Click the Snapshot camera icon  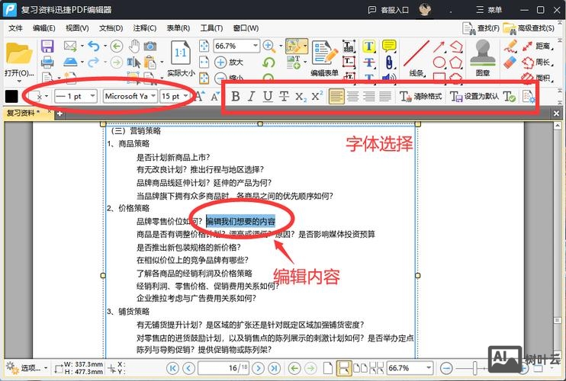click(x=150, y=46)
